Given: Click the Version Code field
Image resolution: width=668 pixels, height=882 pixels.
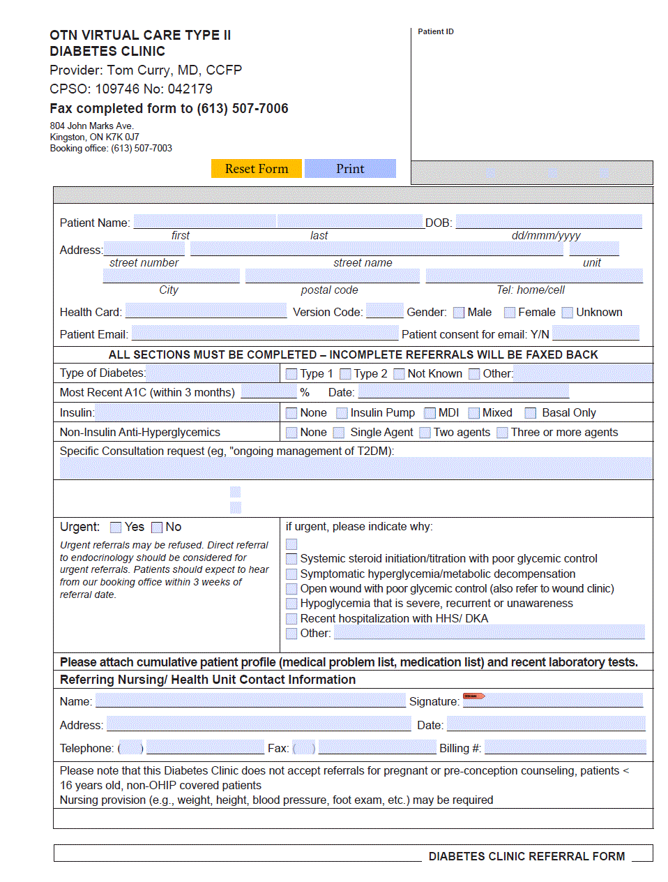Looking at the screenshot, I should [385, 311].
